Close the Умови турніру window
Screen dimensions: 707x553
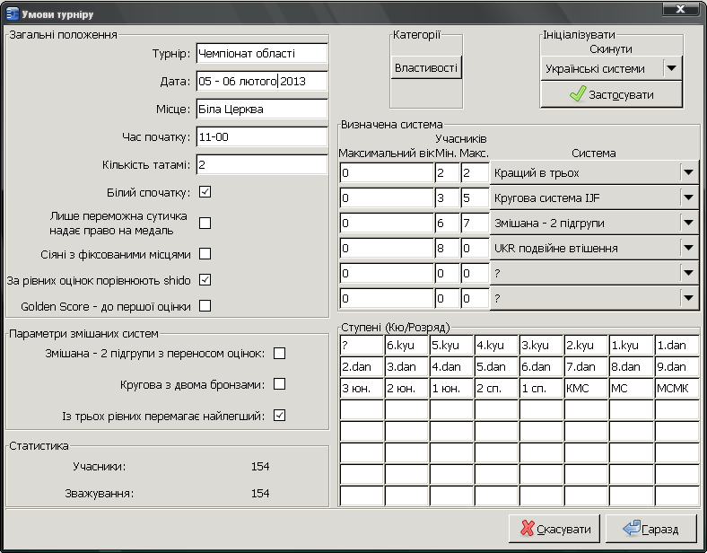682,10
